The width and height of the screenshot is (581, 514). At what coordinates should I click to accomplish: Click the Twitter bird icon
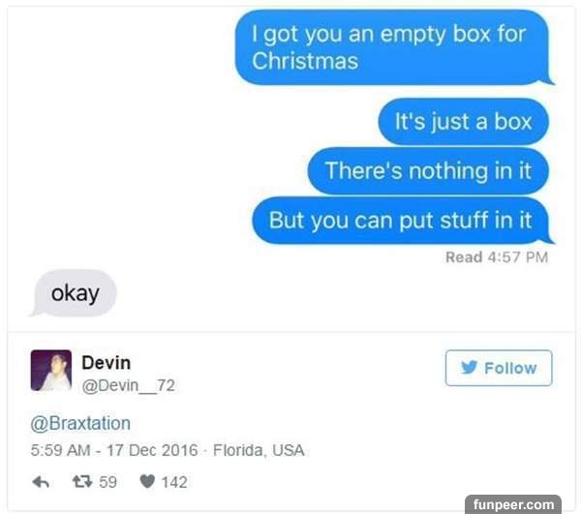469,368
